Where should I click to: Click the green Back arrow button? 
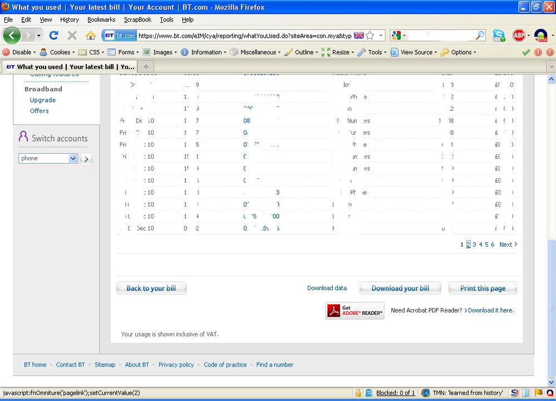(12, 36)
